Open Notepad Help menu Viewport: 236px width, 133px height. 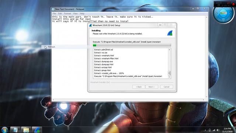click(82, 14)
